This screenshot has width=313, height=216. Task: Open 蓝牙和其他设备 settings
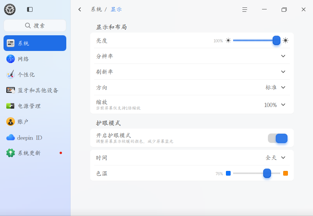click(x=35, y=90)
